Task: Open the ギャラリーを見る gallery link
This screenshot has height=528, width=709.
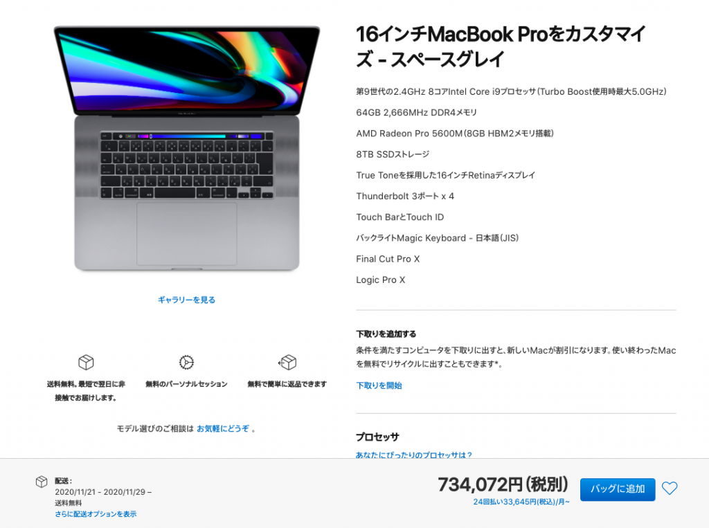Action: 186,300
